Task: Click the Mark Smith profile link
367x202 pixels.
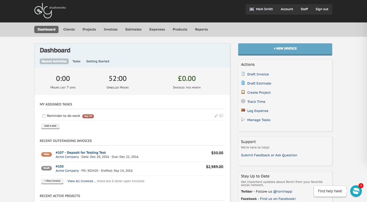Action: (264, 9)
